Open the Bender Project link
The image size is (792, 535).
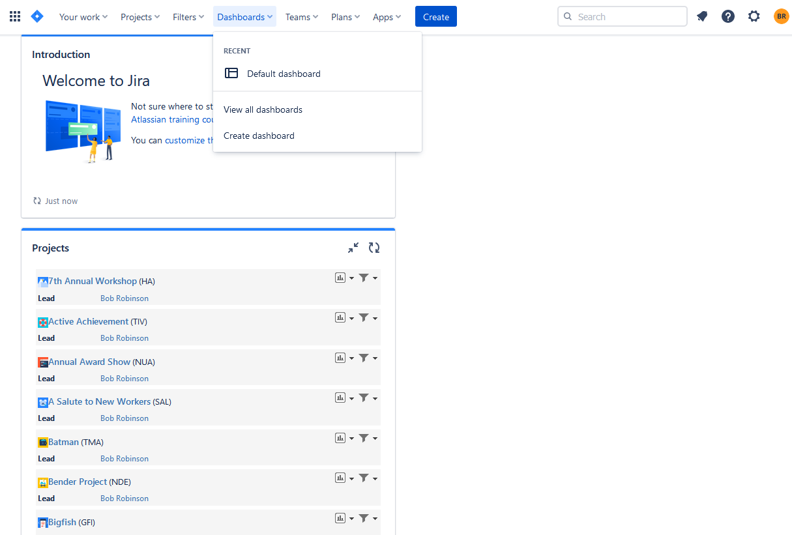coord(78,482)
